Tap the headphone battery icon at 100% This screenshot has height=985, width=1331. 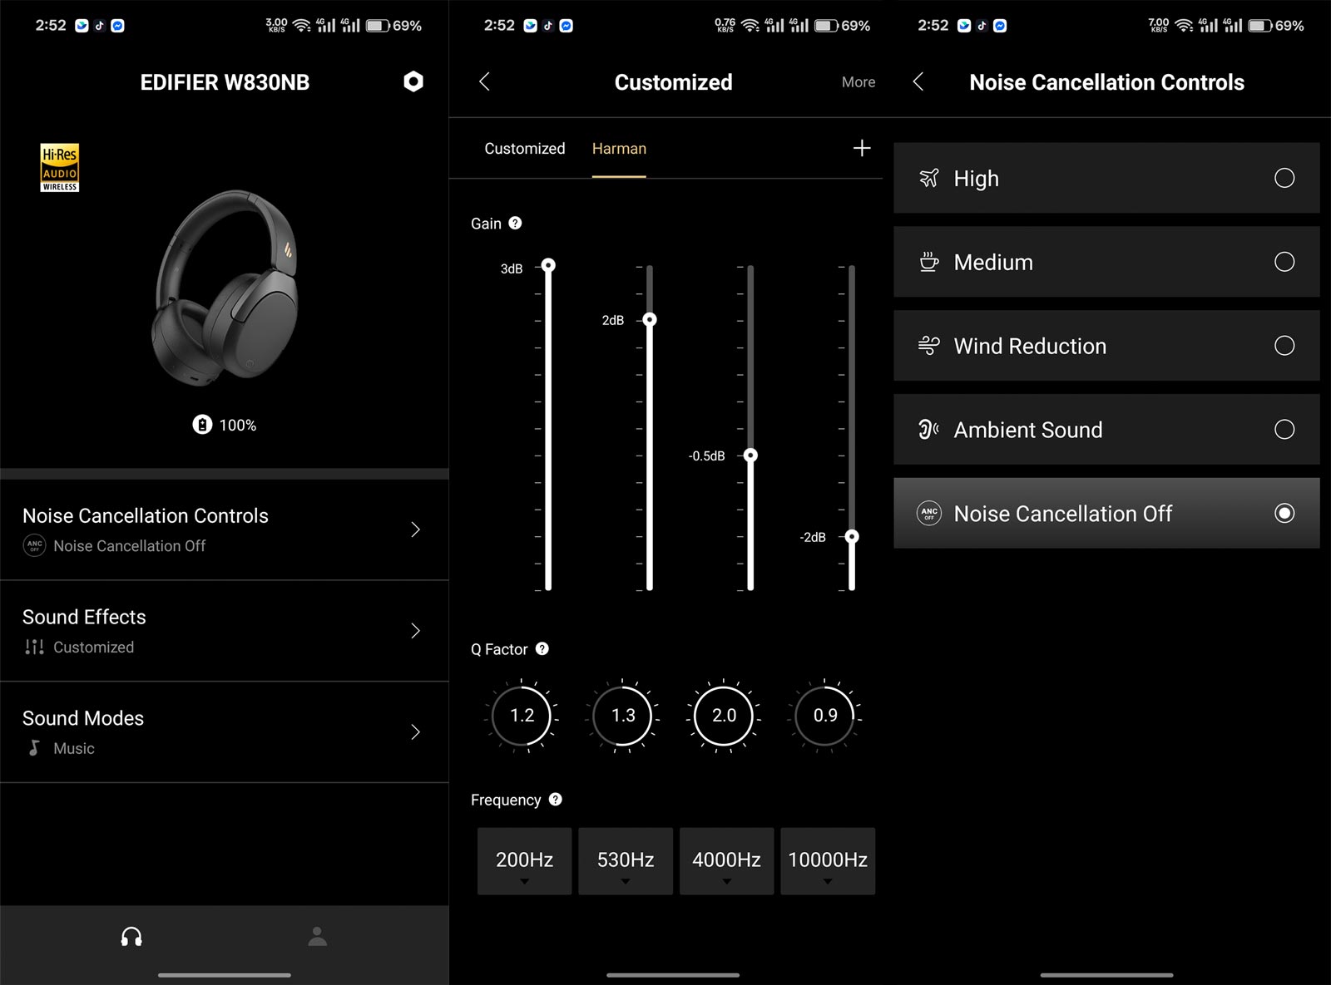click(x=202, y=425)
